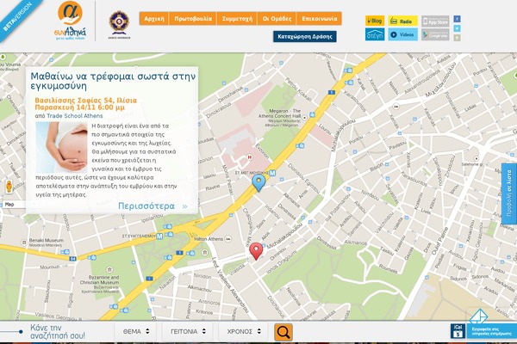Open the Συμμετοχή menu tab

[x=237, y=19]
